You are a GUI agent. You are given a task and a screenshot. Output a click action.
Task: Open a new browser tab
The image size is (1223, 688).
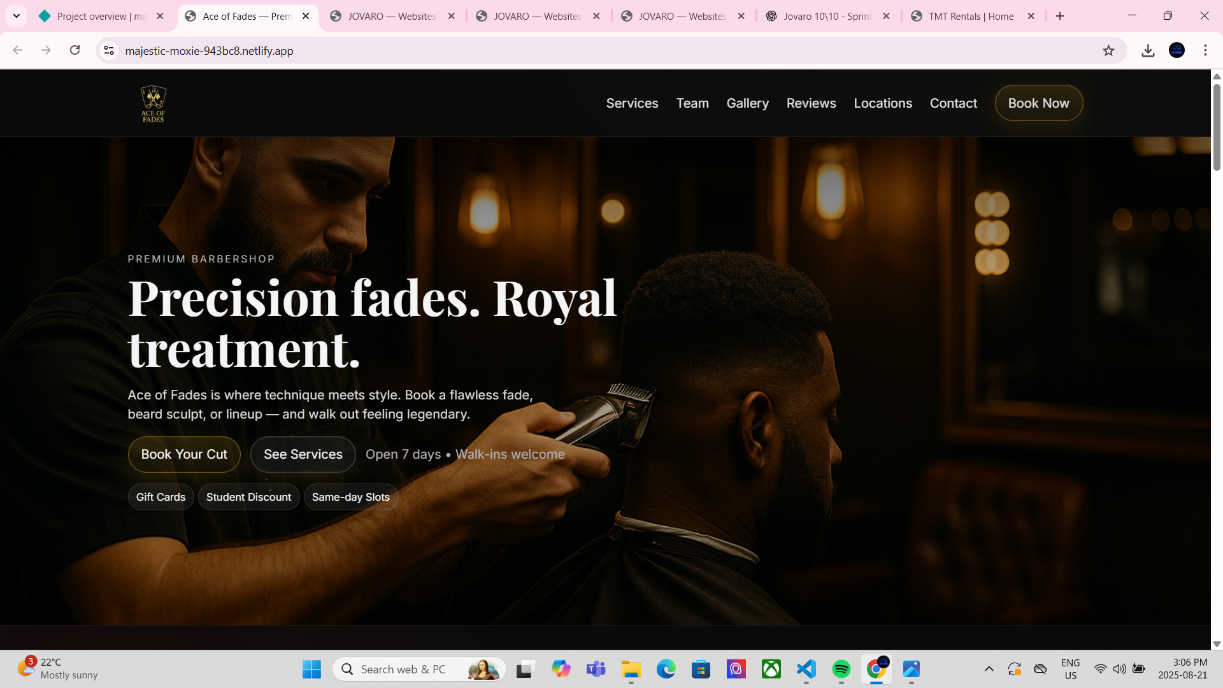tap(1060, 16)
